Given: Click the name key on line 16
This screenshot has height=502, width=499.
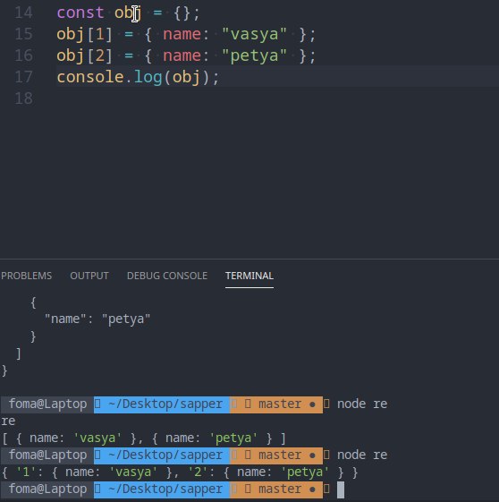Looking at the screenshot, I should tap(182, 55).
